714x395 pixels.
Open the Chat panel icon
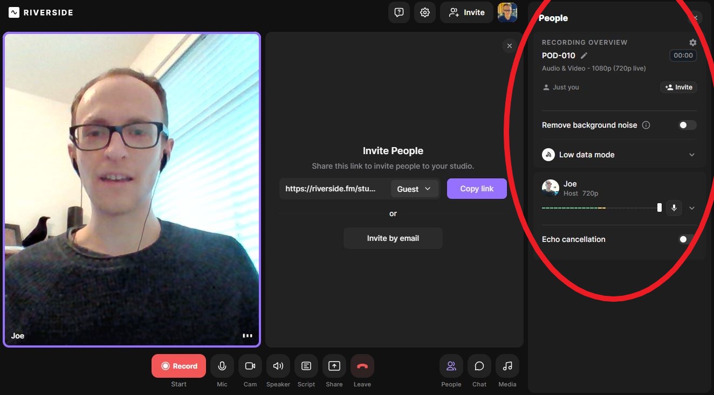click(479, 366)
